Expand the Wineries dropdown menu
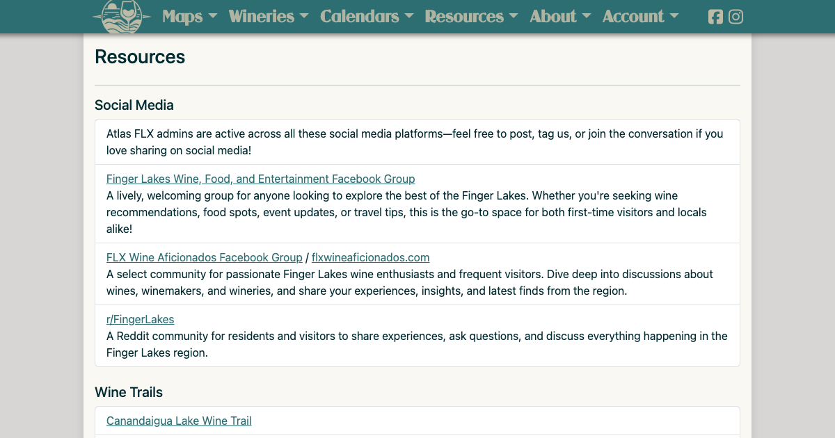Image resolution: width=835 pixels, height=438 pixels. click(268, 17)
